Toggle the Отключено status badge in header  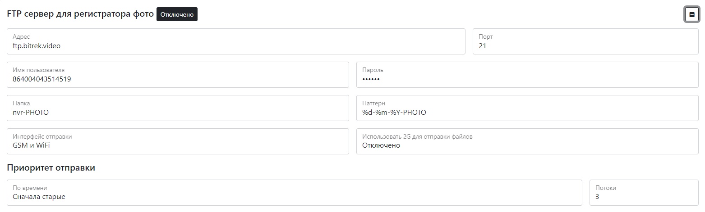click(177, 14)
